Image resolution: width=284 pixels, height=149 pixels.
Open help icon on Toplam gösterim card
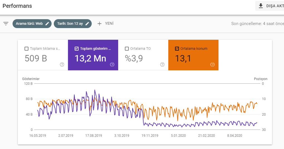point(112,64)
